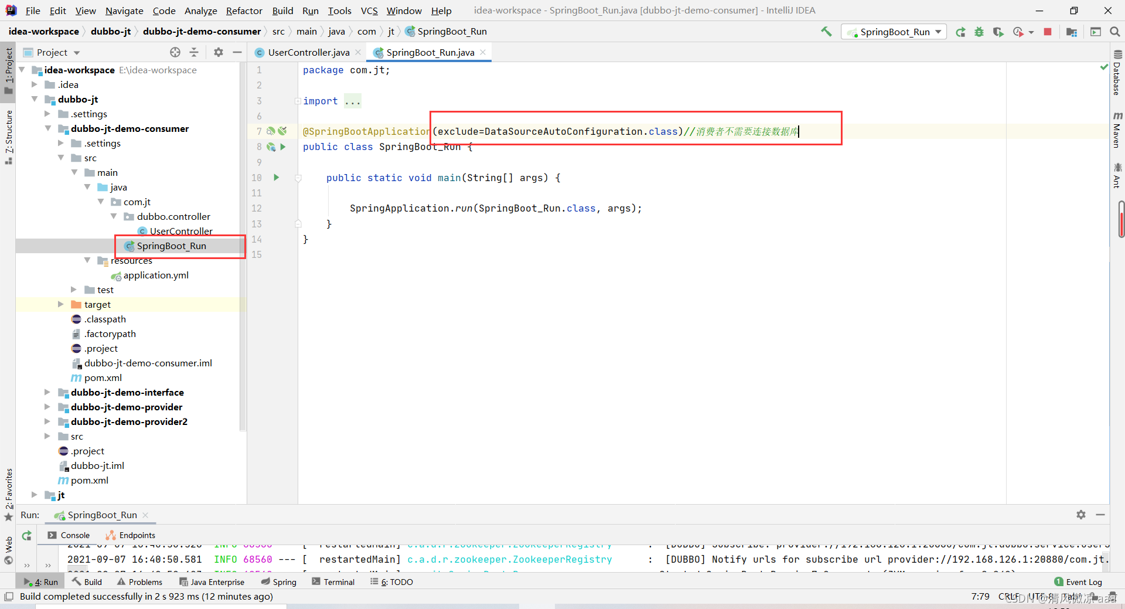1125x609 pixels.
Task: Open the VCS menu
Action: [369, 11]
